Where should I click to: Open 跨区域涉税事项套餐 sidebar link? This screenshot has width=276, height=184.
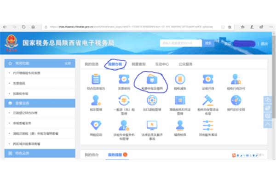27,144
